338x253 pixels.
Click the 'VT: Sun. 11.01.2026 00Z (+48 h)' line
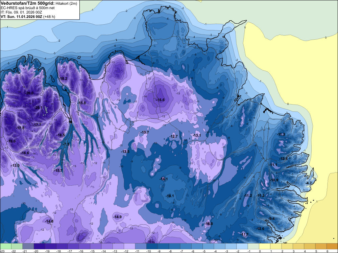click(28, 17)
